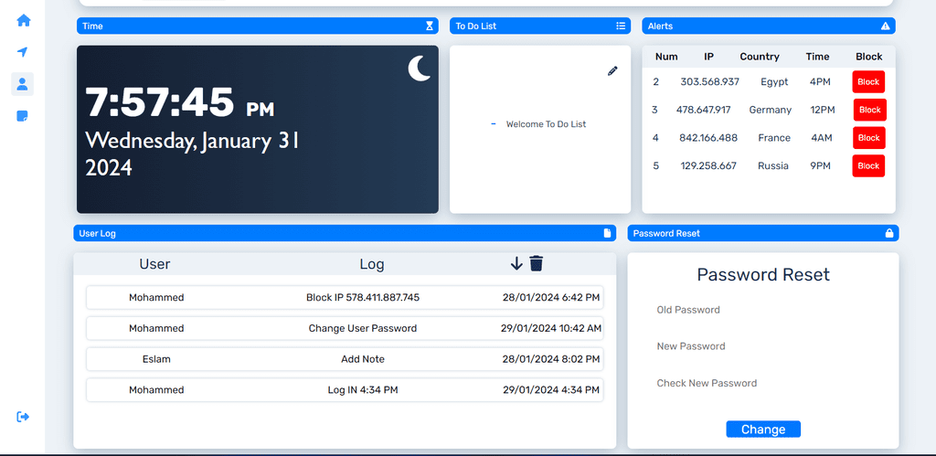Viewport: 936px width, 456px height.
Task: Click the Change password button
Action: click(x=763, y=429)
